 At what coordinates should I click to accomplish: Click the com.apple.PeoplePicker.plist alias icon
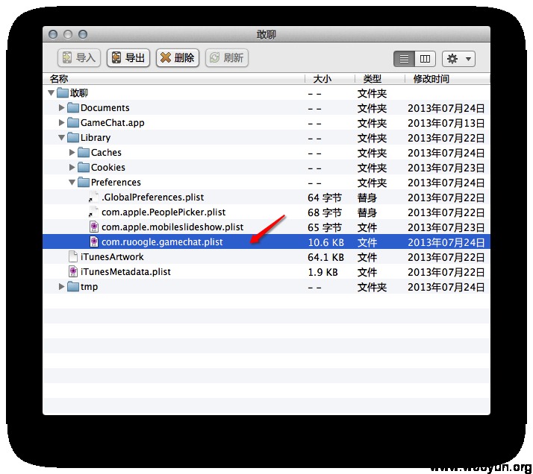pyautogui.click(x=93, y=212)
